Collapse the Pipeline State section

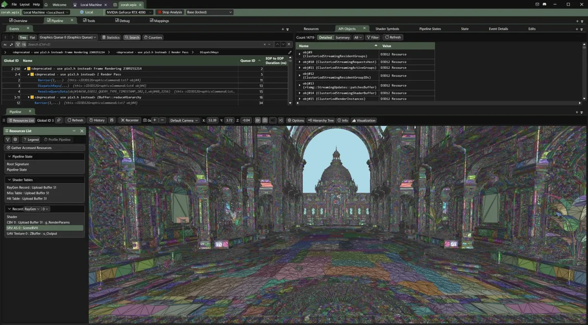(9, 156)
